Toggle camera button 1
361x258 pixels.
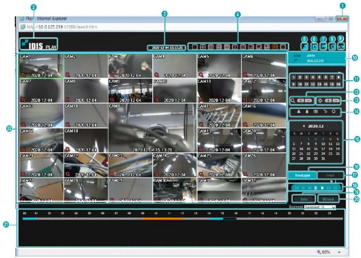point(294,77)
